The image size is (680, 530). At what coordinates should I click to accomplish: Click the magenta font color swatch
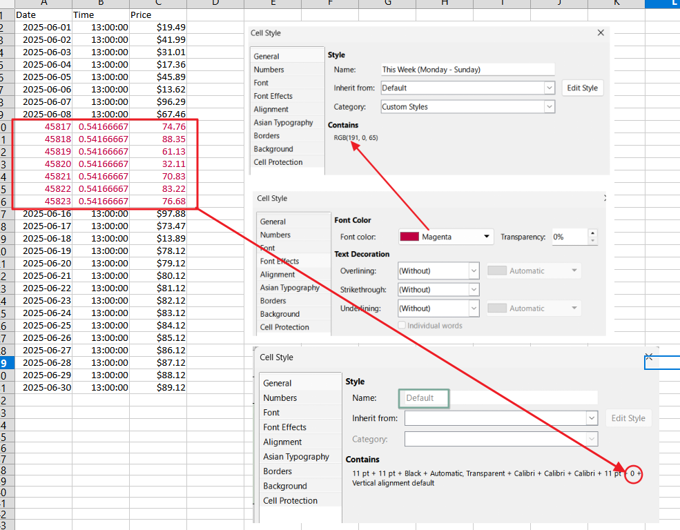click(409, 237)
